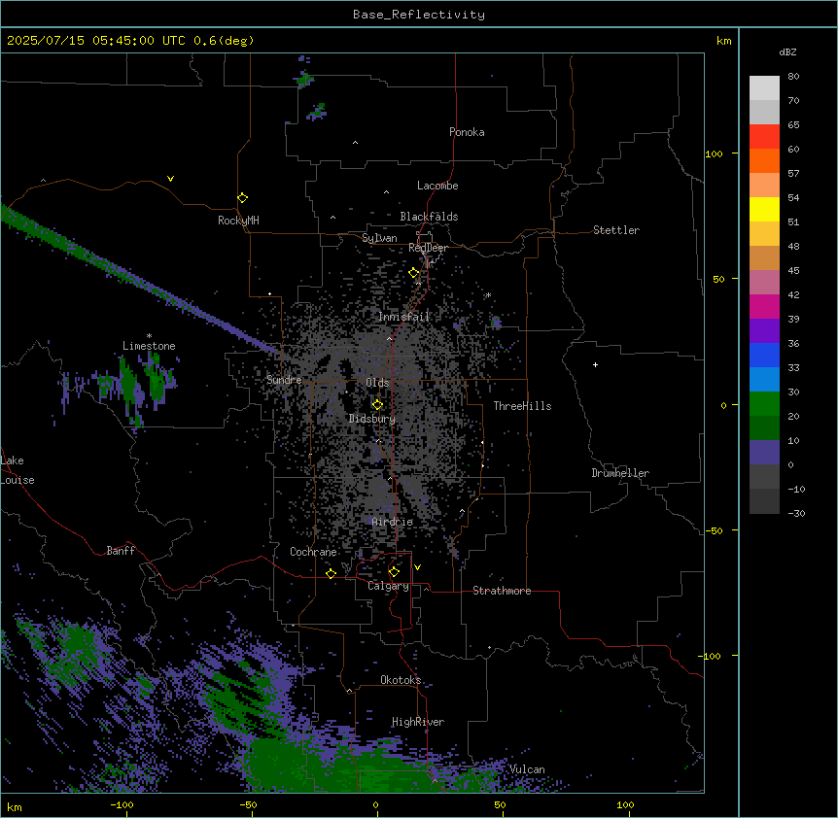Click the Cochrane town label
The width and height of the screenshot is (838, 818).
[313, 552]
